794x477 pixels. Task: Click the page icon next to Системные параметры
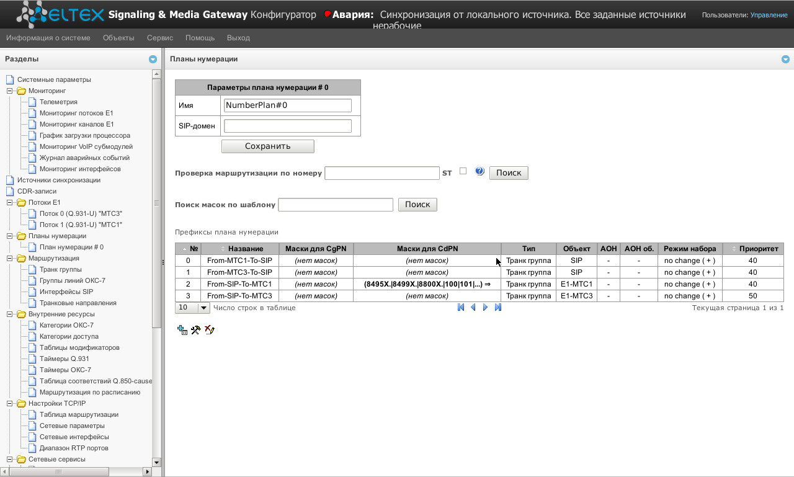(x=10, y=79)
